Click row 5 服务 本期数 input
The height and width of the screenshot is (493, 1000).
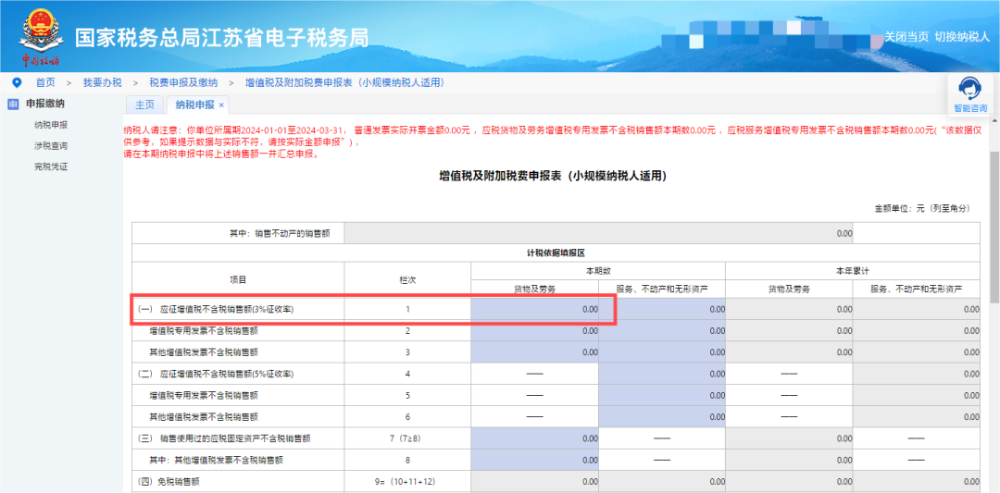pyautogui.click(x=662, y=395)
